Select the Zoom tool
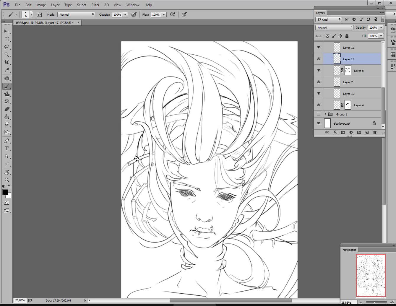Image resolution: width=396 pixels, height=306 pixels. coord(7,180)
